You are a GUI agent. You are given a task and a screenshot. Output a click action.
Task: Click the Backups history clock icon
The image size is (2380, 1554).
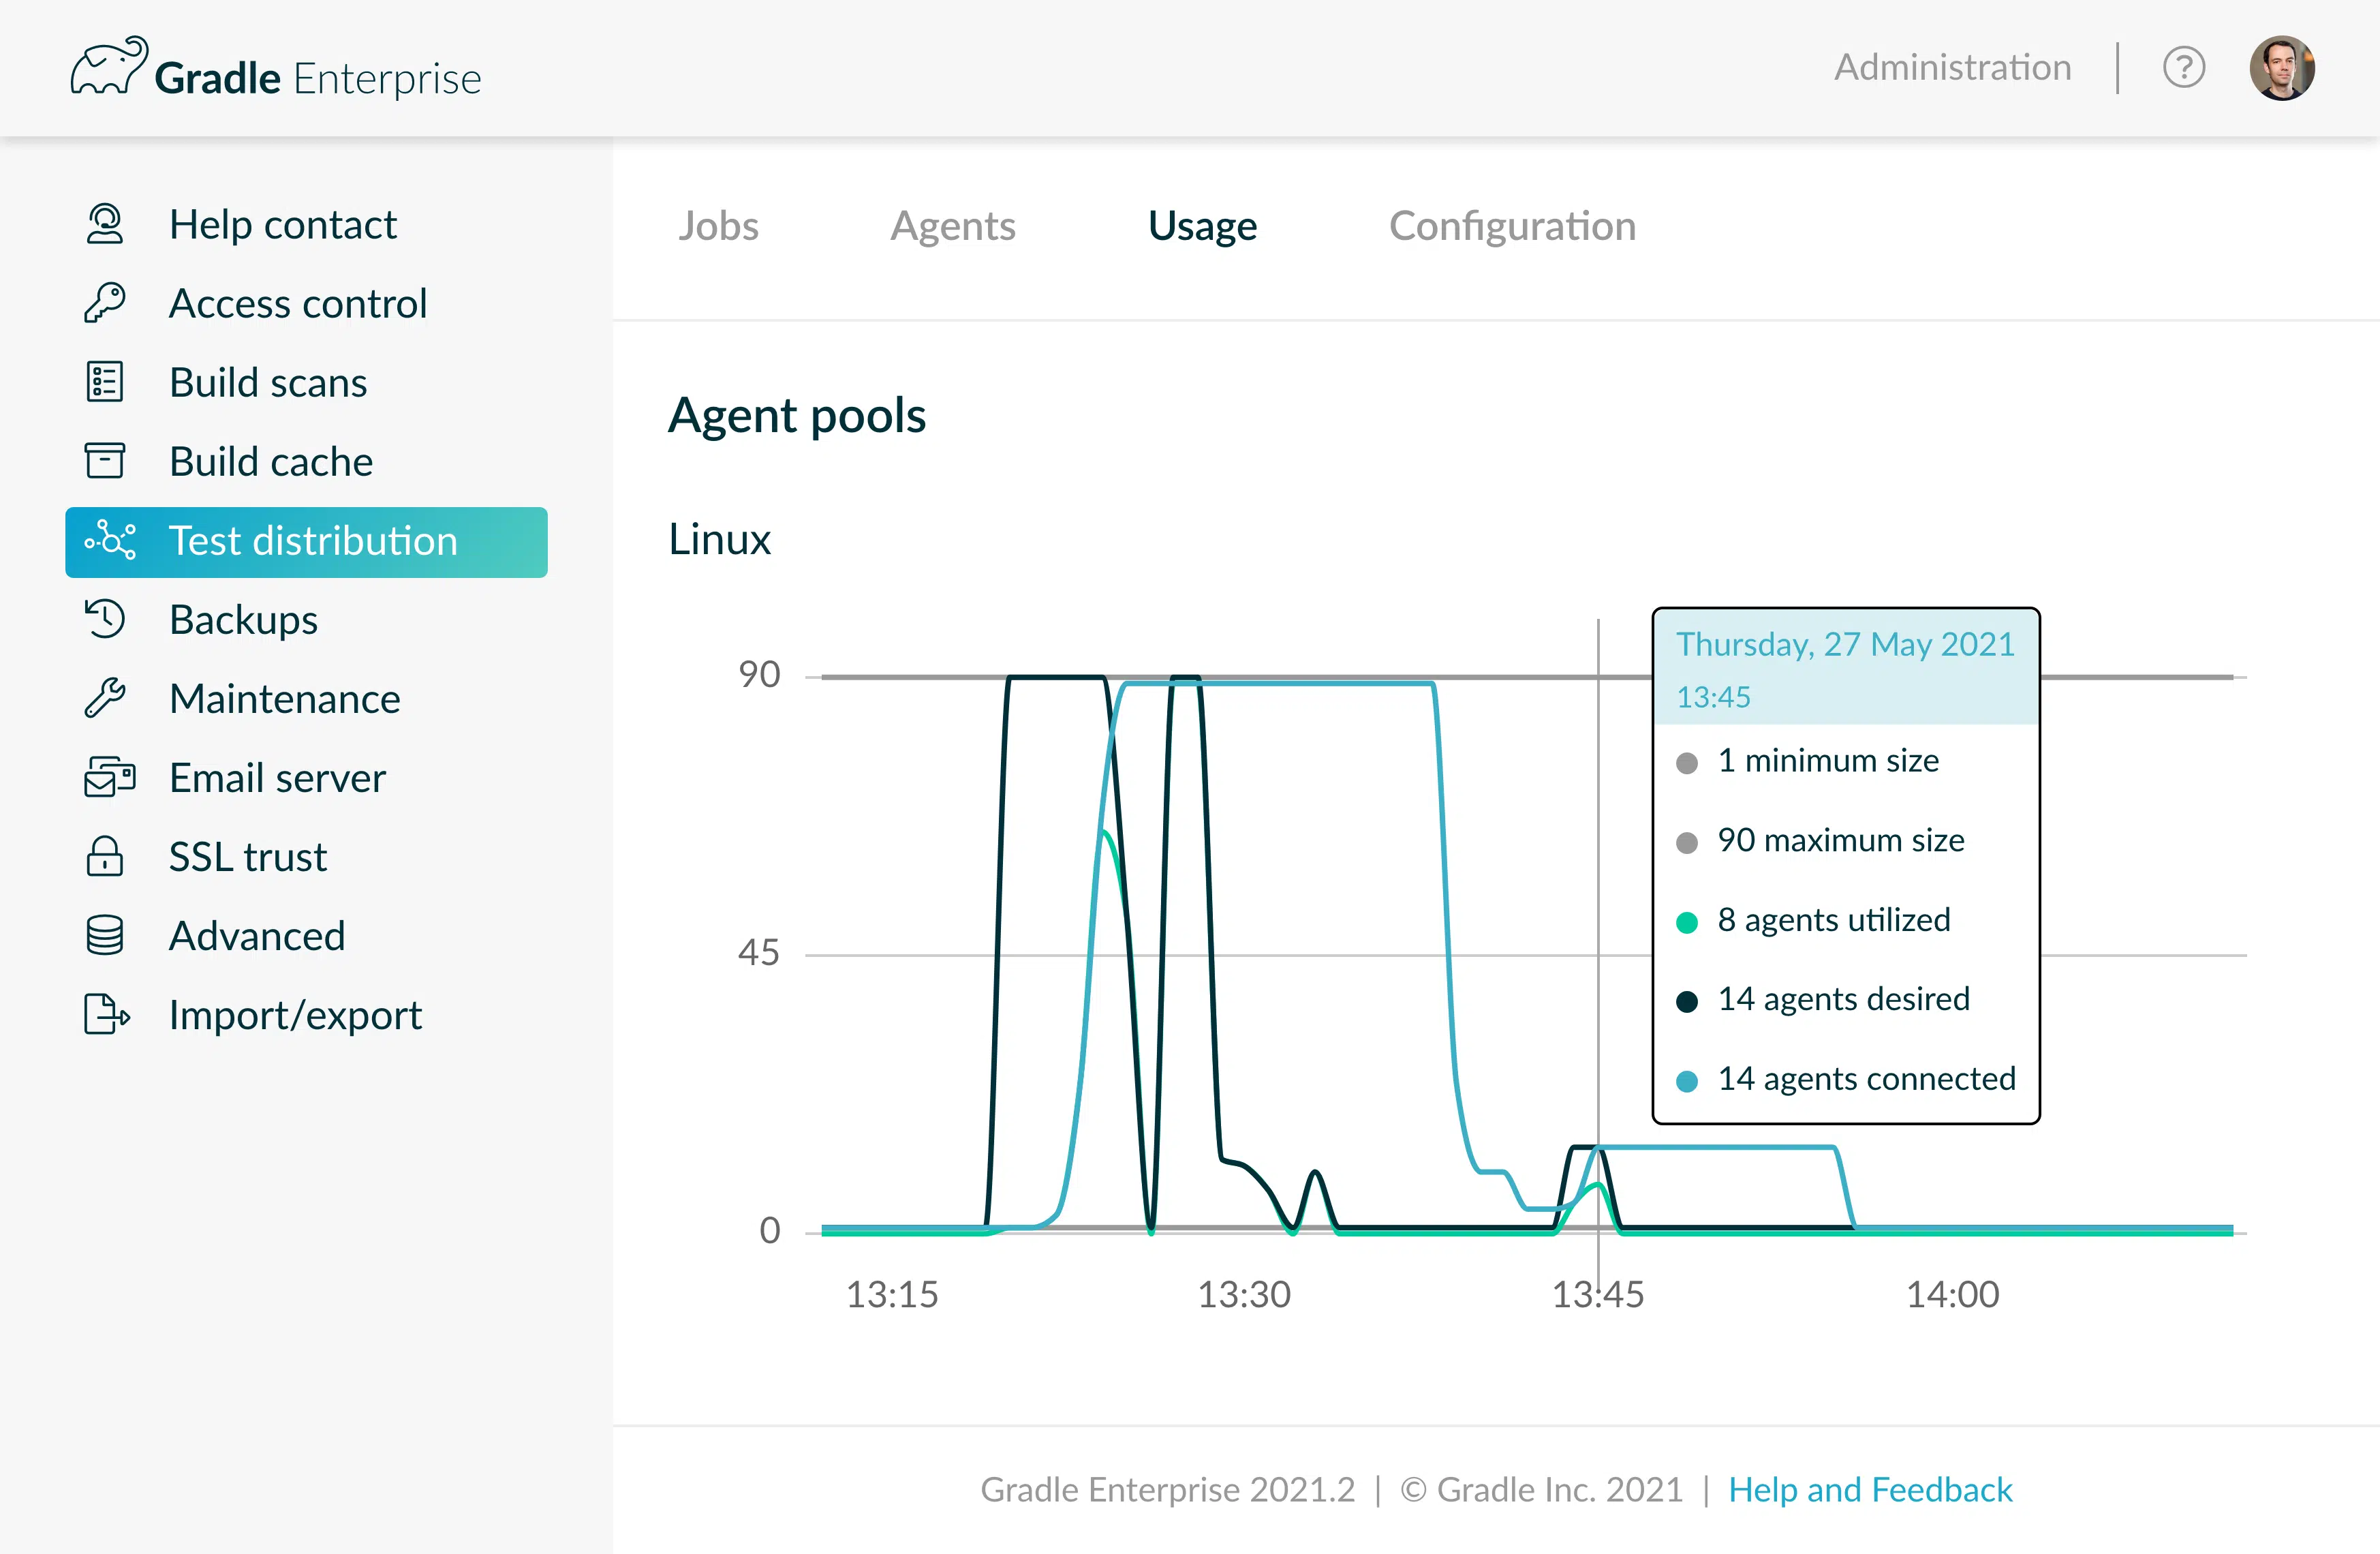tap(105, 619)
